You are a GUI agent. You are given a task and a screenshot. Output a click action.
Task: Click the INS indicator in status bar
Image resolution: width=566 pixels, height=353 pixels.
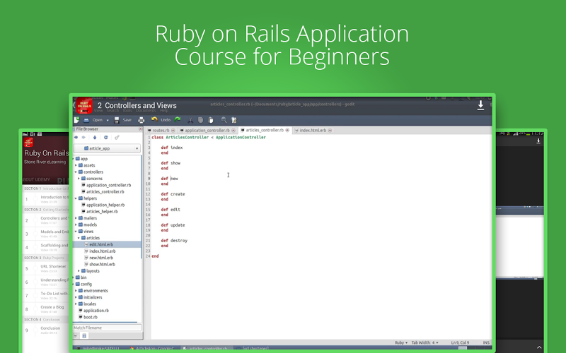click(486, 342)
